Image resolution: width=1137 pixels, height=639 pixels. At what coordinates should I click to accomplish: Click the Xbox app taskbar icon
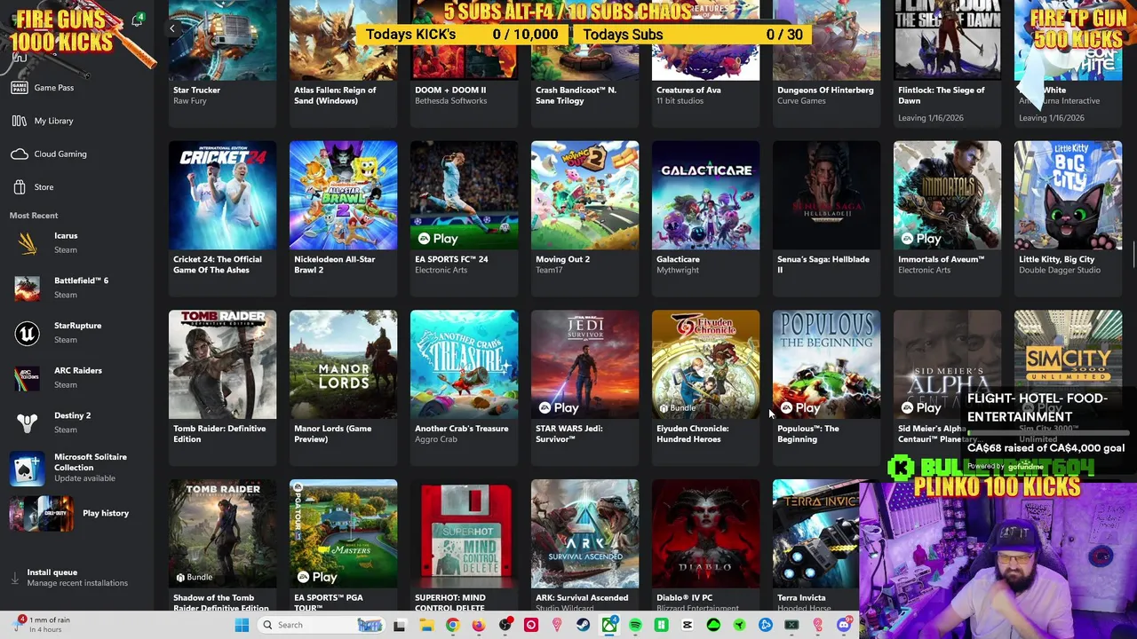(609, 625)
